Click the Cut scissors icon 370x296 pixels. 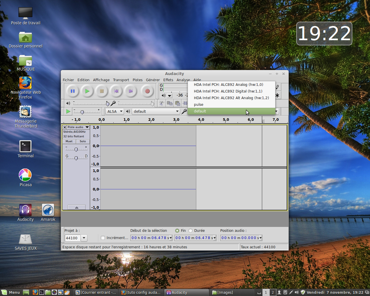pyautogui.click(x=162, y=103)
